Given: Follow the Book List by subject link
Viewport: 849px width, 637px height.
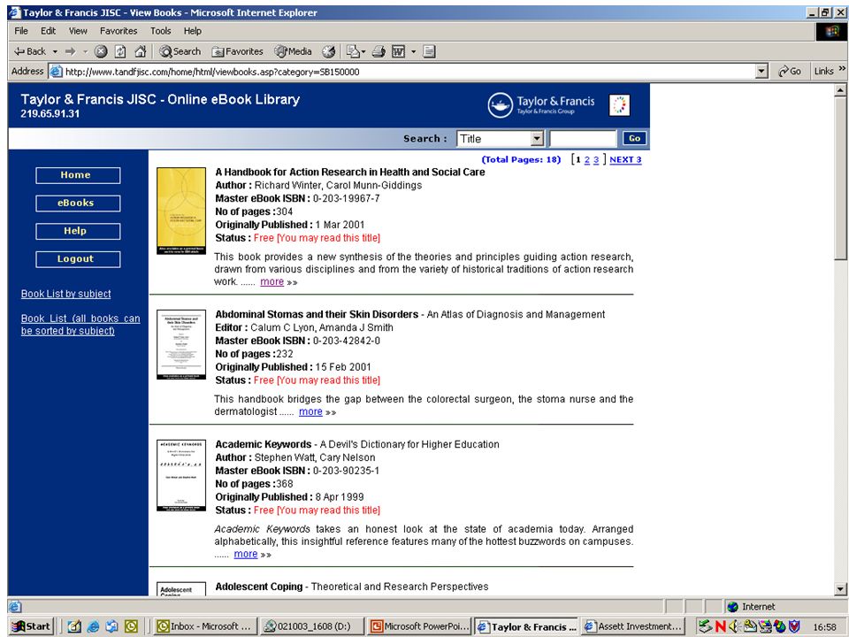Looking at the screenshot, I should 66,294.
